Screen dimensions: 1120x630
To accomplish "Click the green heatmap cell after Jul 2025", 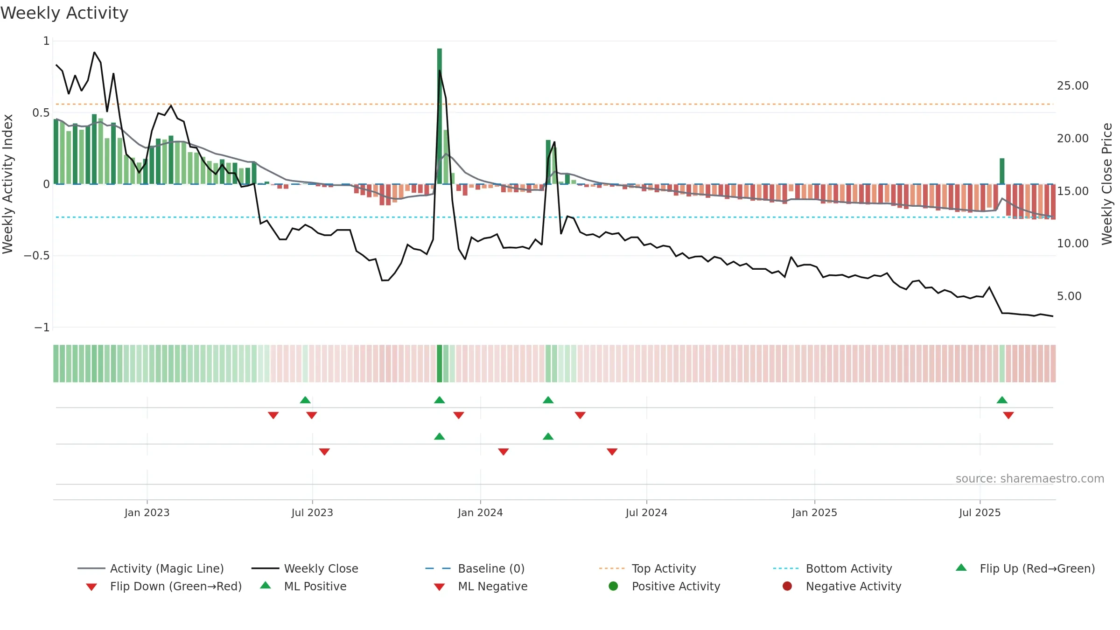I will pyautogui.click(x=1002, y=364).
